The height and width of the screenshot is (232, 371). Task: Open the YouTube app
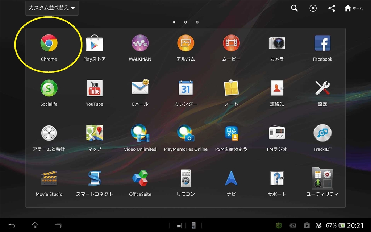coord(95,88)
